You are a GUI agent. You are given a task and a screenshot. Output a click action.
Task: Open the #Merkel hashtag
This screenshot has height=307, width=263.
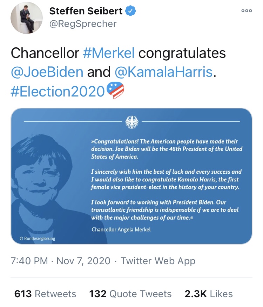pyautogui.click(x=109, y=53)
